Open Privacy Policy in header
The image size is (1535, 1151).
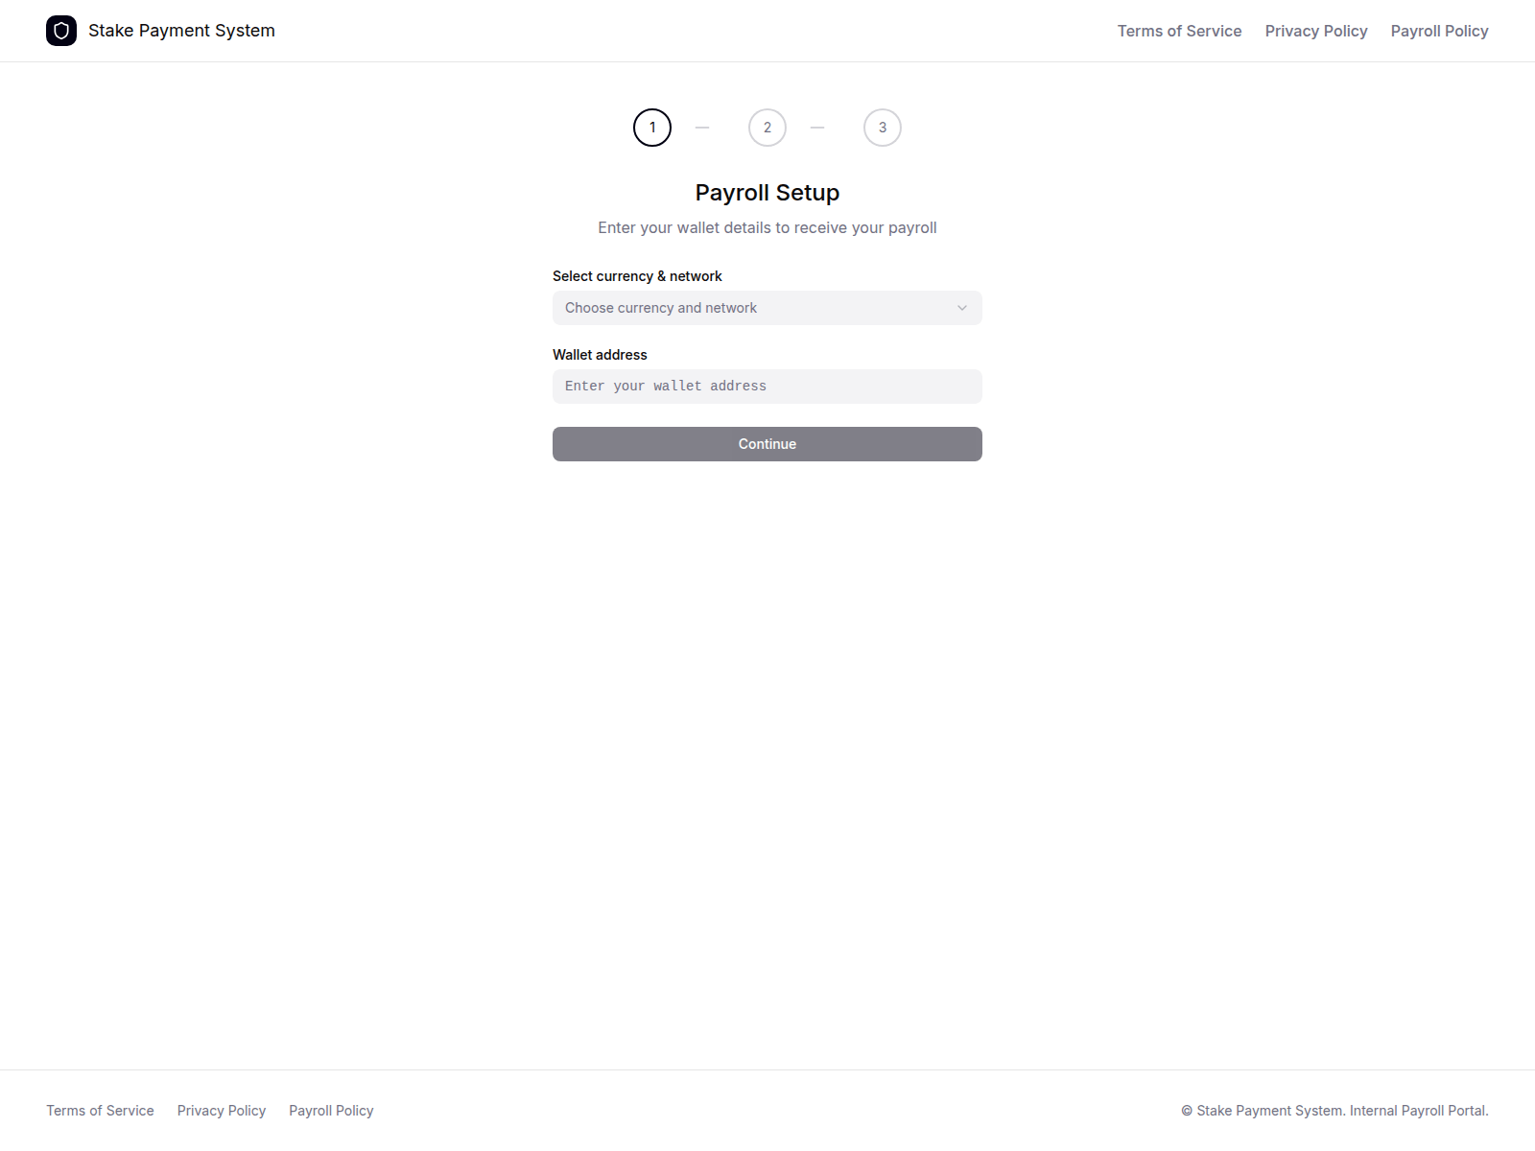tap(1316, 31)
